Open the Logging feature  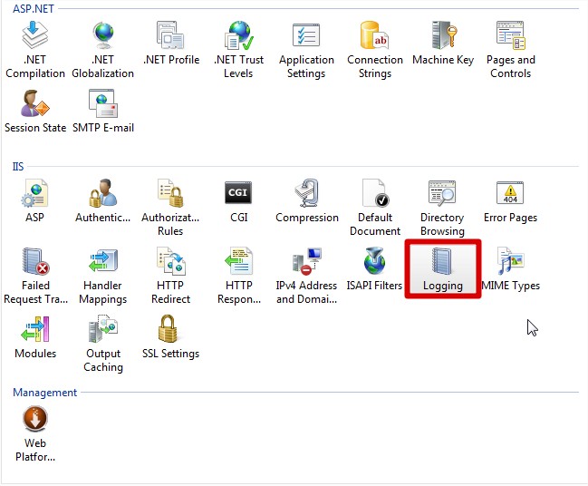click(442, 269)
